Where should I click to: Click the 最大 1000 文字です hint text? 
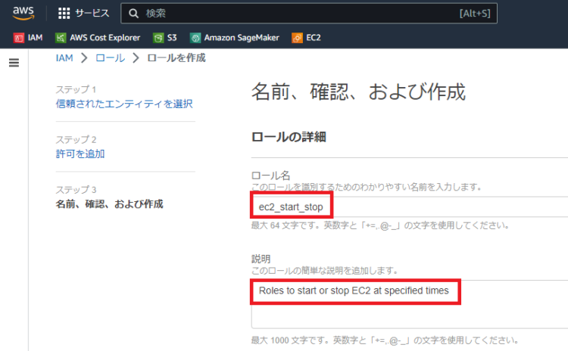(x=385, y=340)
